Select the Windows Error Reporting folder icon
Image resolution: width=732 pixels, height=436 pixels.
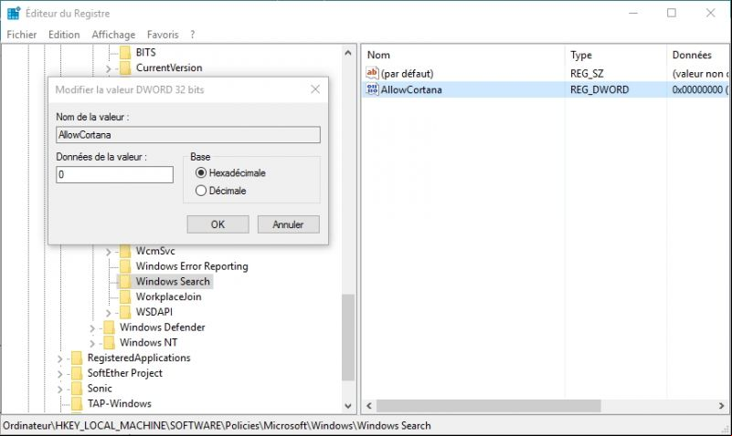[125, 266]
